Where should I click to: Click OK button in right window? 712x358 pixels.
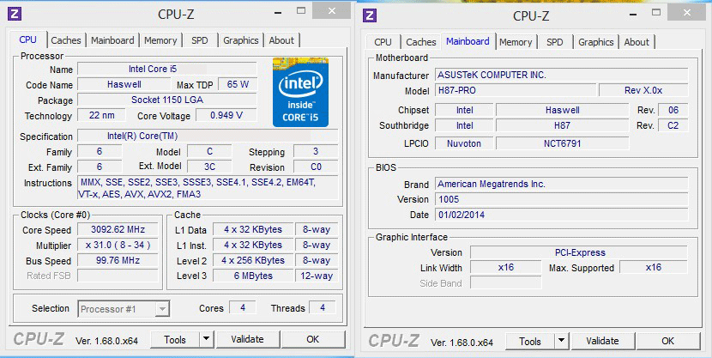[668, 341]
